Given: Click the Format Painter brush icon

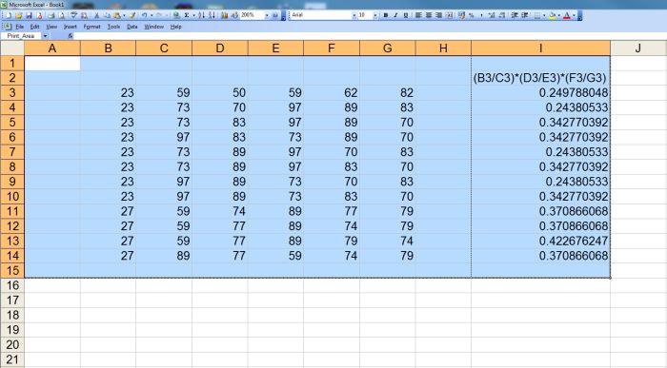Looking at the screenshot, I should (131, 15).
